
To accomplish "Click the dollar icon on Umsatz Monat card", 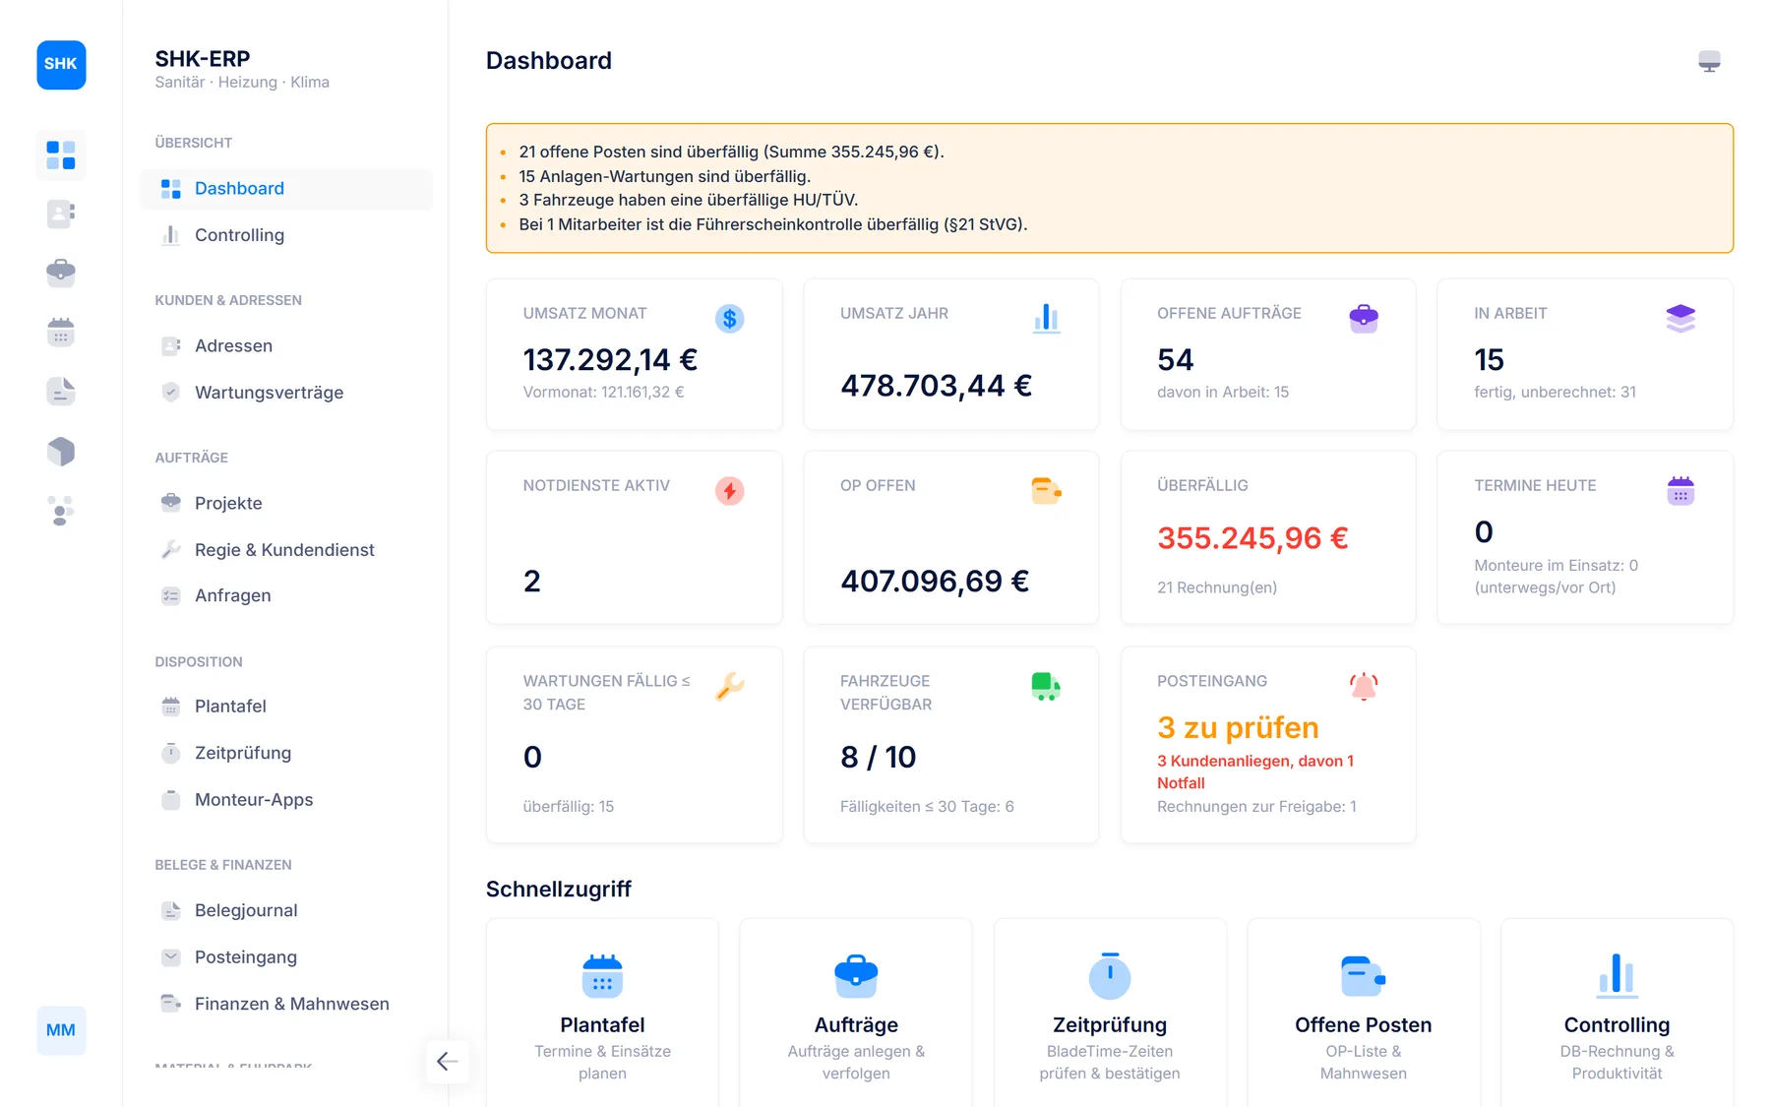I will pos(729,318).
